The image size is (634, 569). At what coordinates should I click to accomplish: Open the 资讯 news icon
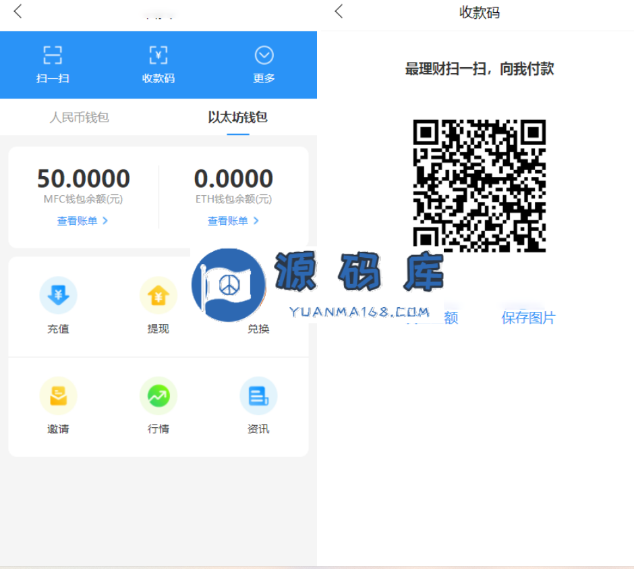(x=258, y=396)
